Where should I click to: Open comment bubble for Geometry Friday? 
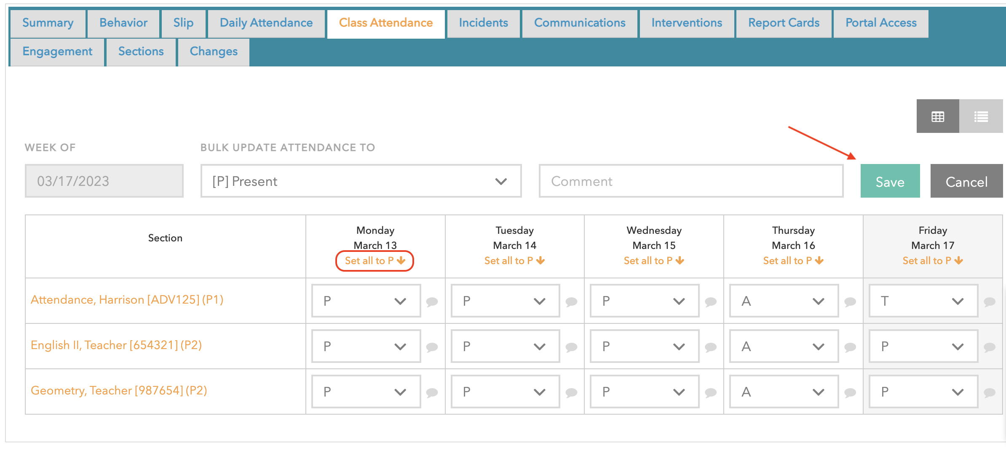[x=990, y=392]
